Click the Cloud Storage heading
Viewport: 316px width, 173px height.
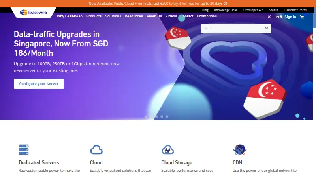point(177,162)
